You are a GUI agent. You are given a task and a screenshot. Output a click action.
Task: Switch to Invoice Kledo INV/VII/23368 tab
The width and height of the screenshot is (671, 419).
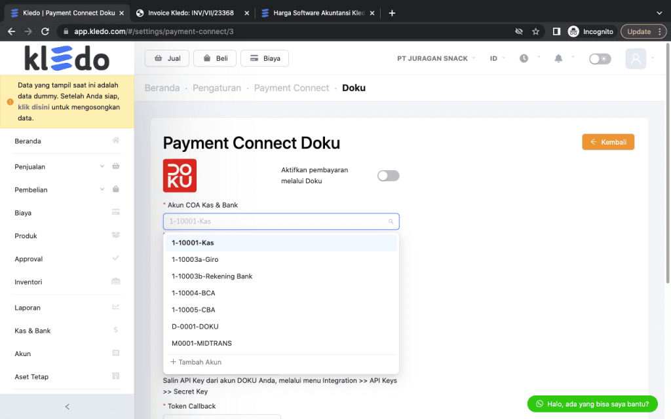point(191,13)
